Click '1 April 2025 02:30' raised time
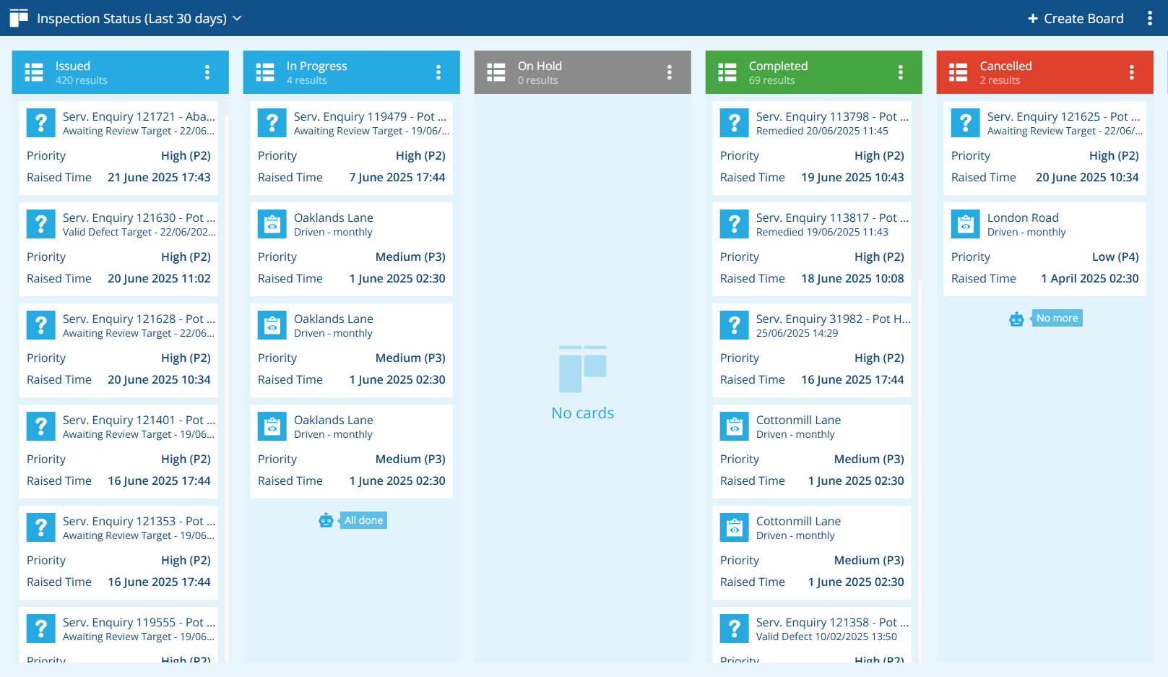 coord(1090,278)
